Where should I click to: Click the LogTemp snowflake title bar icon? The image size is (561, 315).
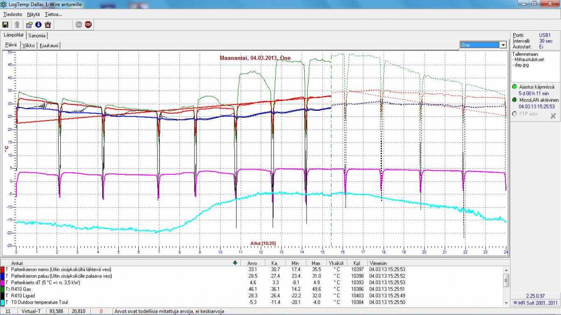(4, 4)
